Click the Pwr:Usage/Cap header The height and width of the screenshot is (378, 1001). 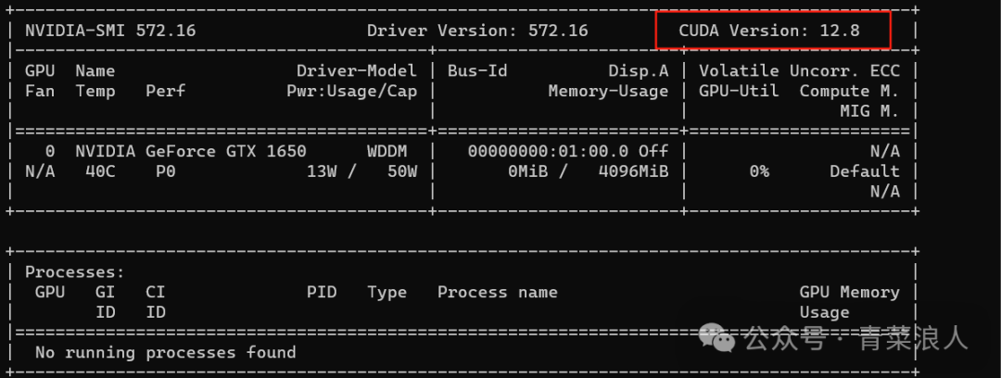(x=352, y=91)
